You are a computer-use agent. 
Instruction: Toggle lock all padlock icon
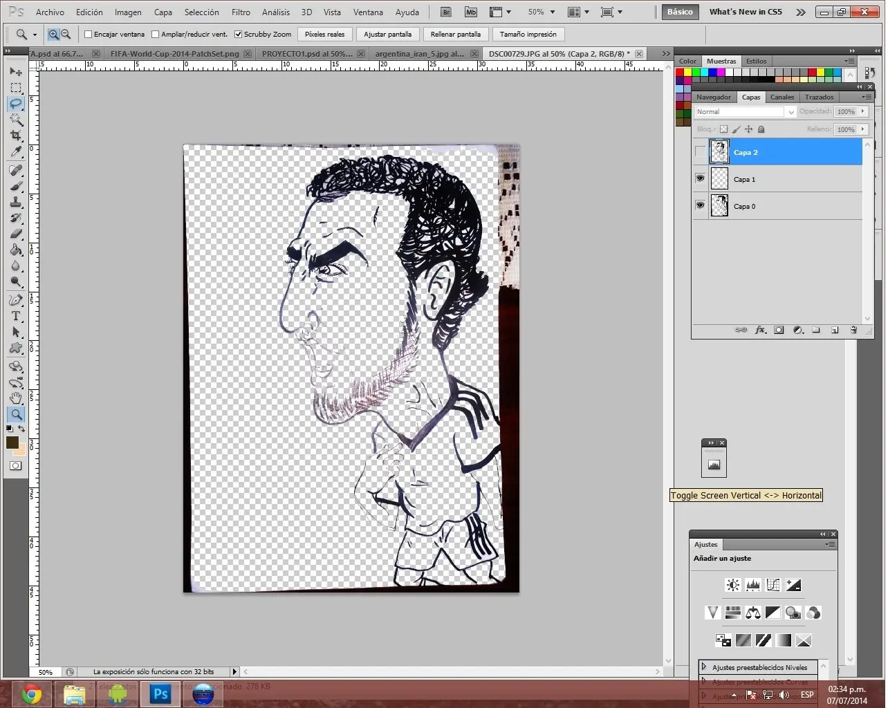[x=761, y=129]
